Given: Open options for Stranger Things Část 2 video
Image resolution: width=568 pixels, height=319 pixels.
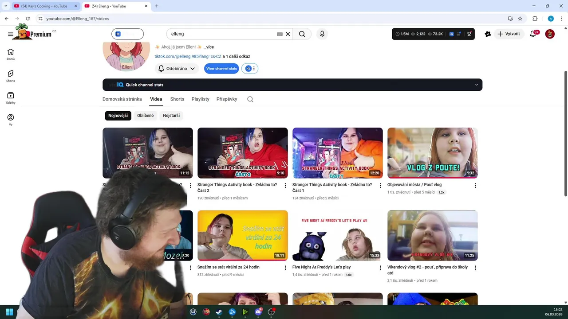Looking at the screenshot, I should click(285, 186).
